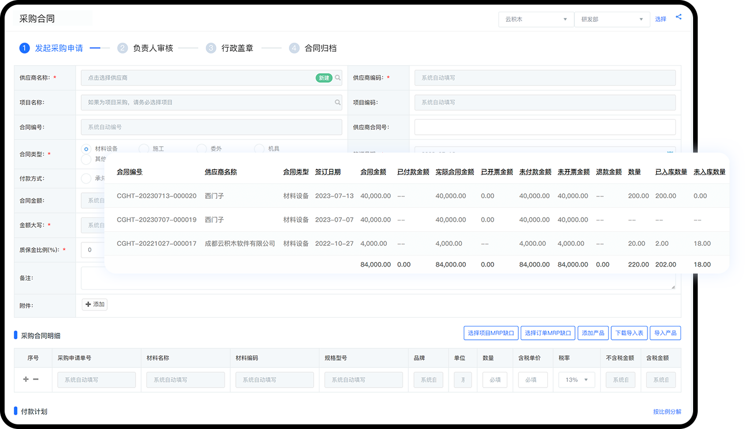745x429 pixels.
Task: Click the plus icon to add detail row
Action: pos(26,379)
